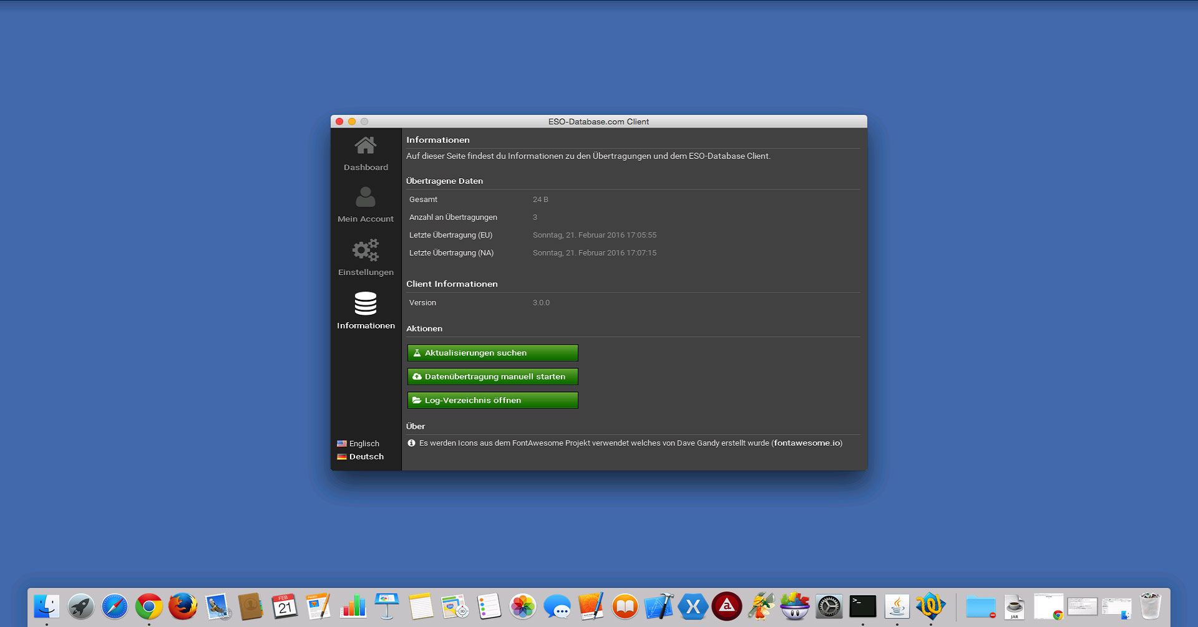Start Datenübertragung manuell starten

493,376
